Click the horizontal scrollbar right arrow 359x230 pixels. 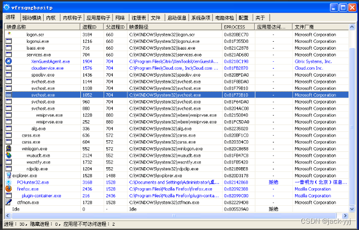click(345, 215)
